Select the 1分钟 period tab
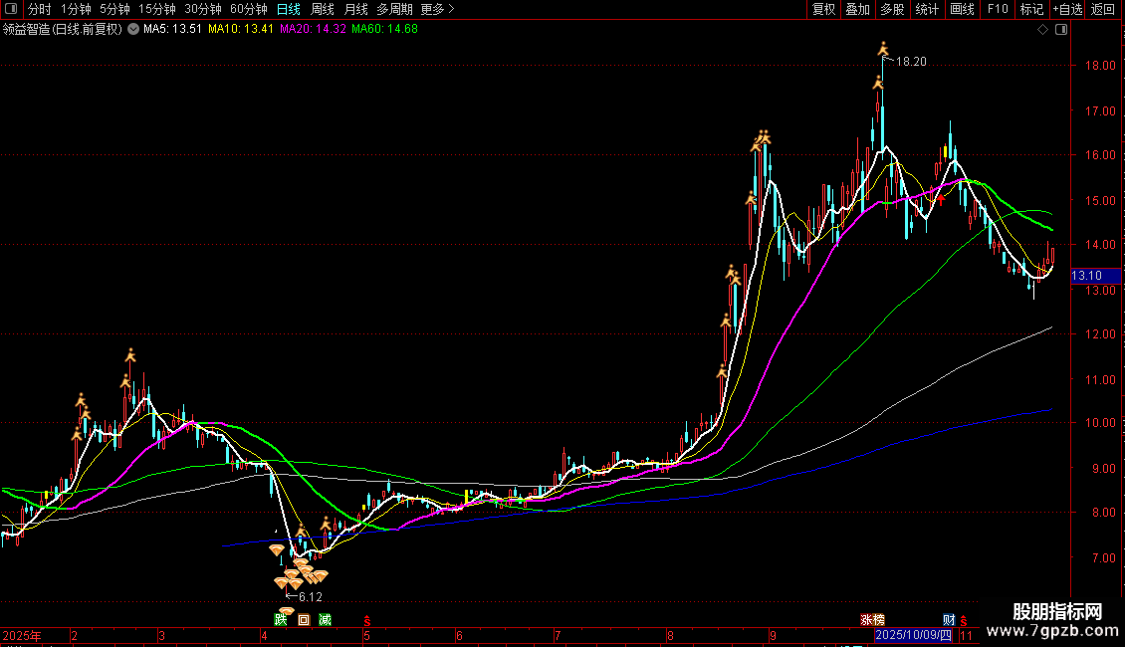 click(76, 9)
